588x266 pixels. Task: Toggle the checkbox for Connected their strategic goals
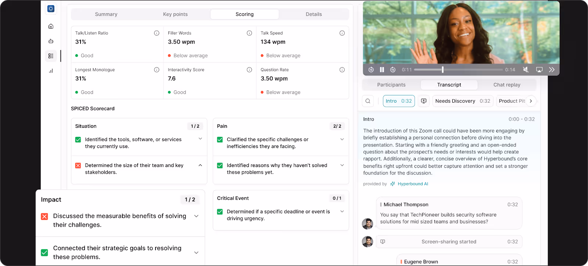44,253
